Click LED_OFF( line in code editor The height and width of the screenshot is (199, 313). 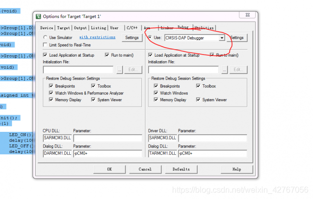click(21, 146)
